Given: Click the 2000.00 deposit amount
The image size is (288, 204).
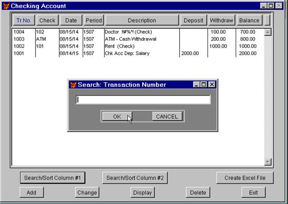Looking at the screenshot, I should [x=190, y=53].
